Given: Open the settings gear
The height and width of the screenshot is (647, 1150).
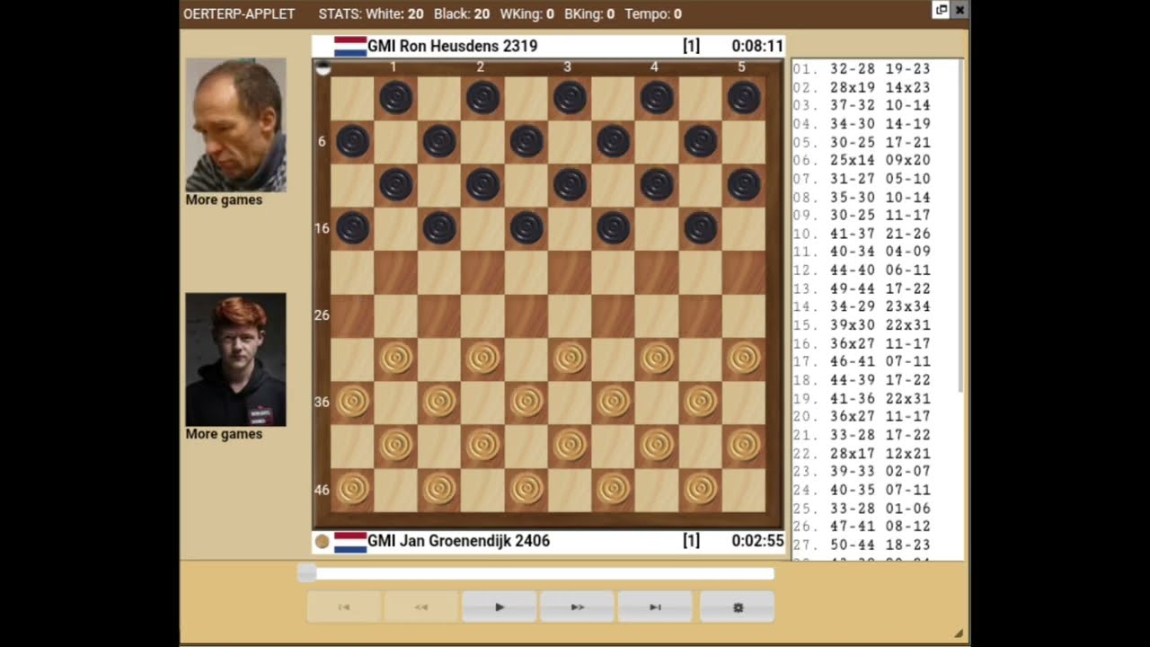Looking at the screenshot, I should [738, 607].
